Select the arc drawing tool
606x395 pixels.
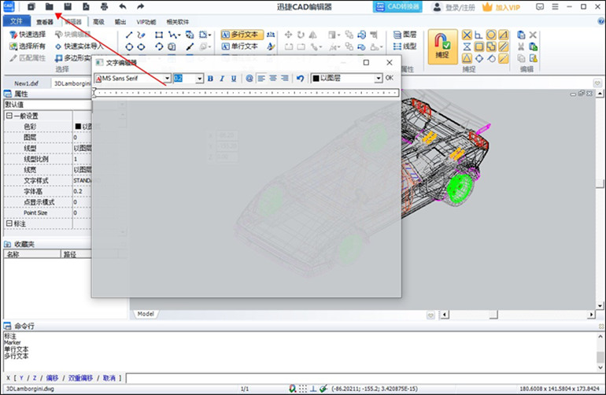(x=159, y=46)
